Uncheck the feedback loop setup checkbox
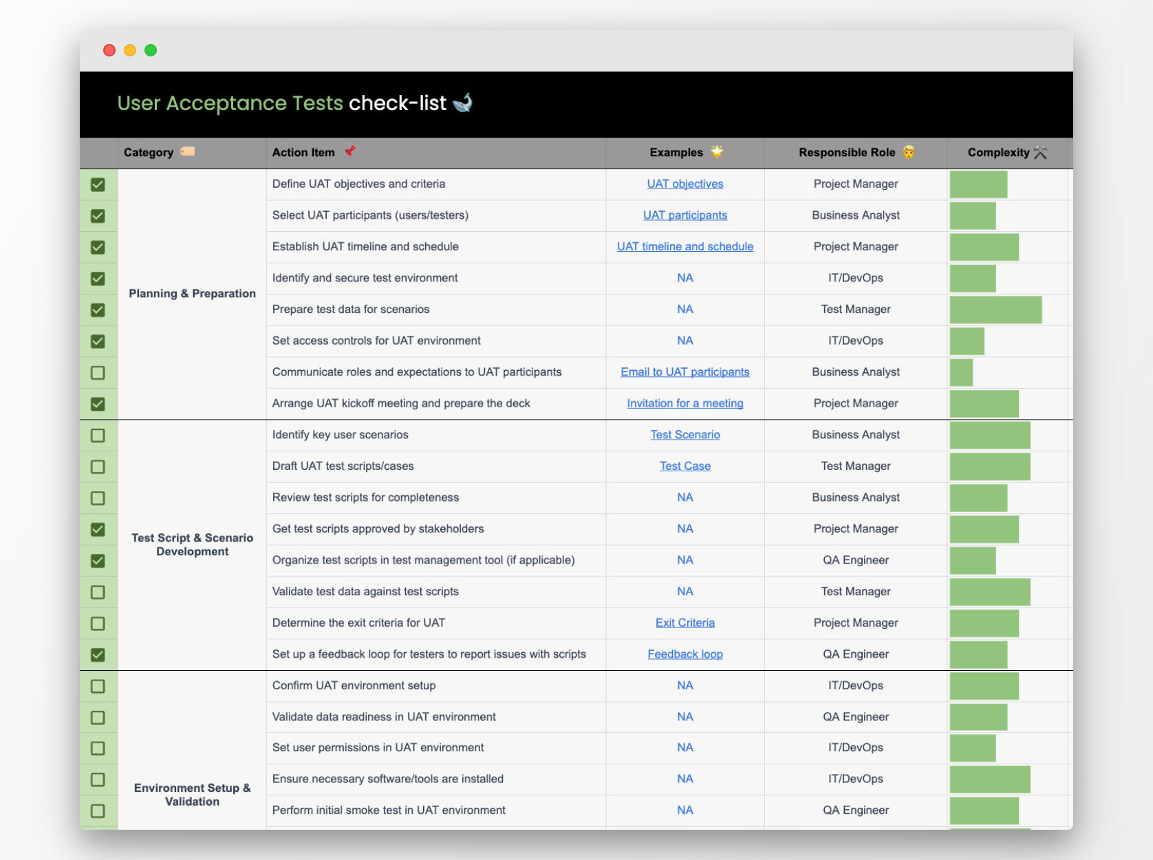Screen dimensions: 1153x860 98,655
